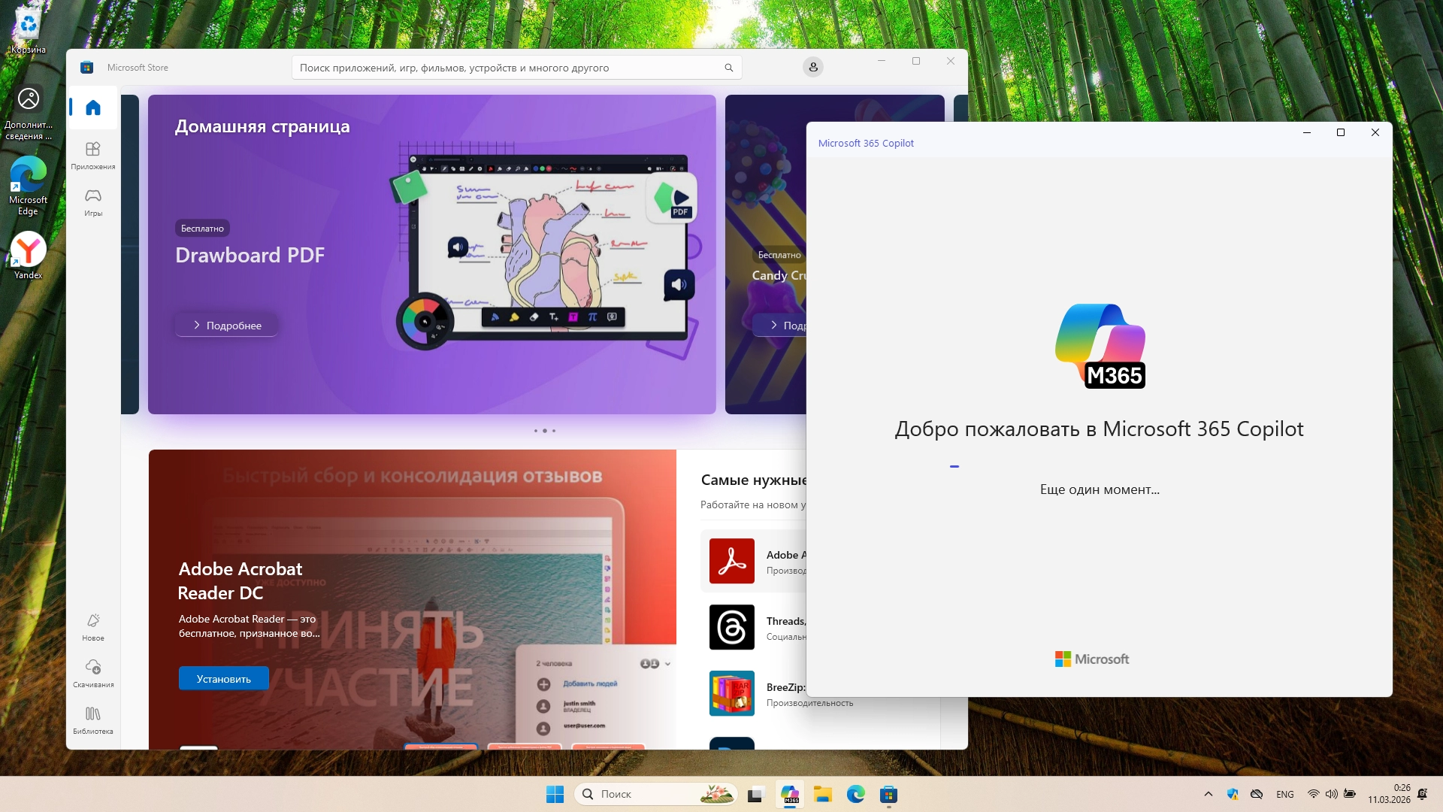This screenshot has height=812, width=1443.
Task: Click the user profile icon in Store
Action: (813, 68)
